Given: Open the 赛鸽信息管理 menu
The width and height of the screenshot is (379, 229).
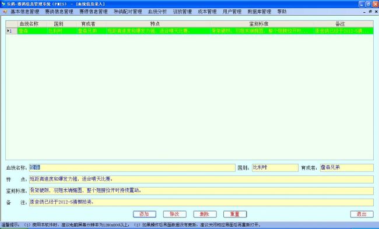Looking at the screenshot, I should click(59, 12).
